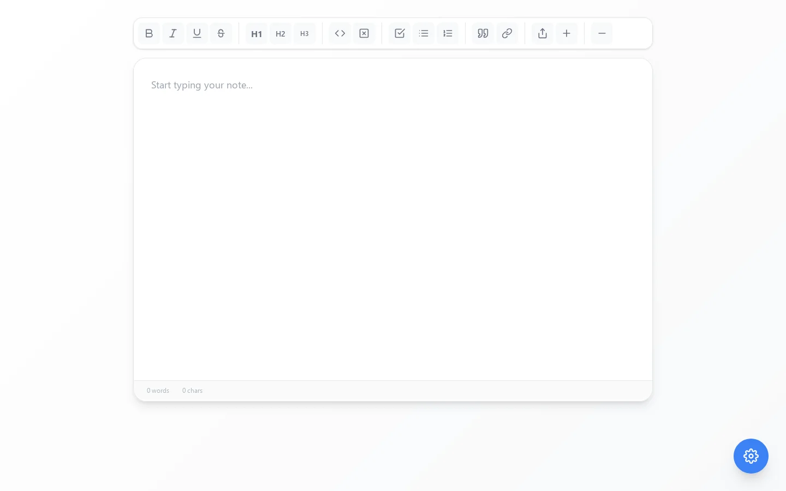Click the plus icon in toolbar
This screenshot has width=786, height=491.
click(567, 33)
